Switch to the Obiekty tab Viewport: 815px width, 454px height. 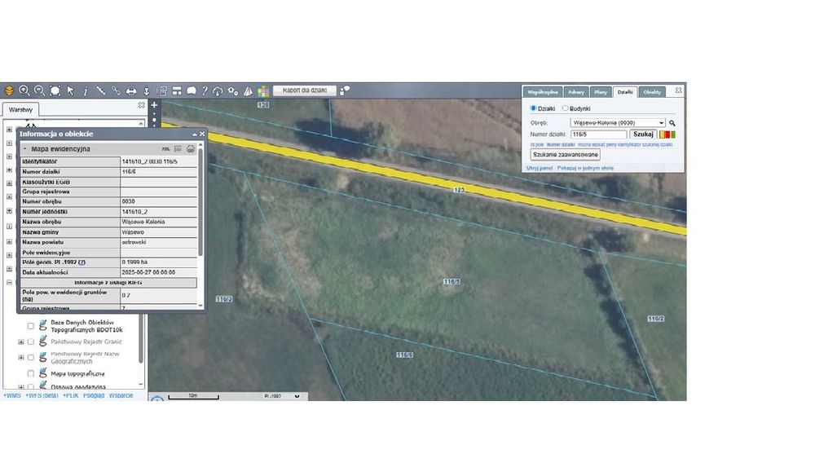click(652, 92)
